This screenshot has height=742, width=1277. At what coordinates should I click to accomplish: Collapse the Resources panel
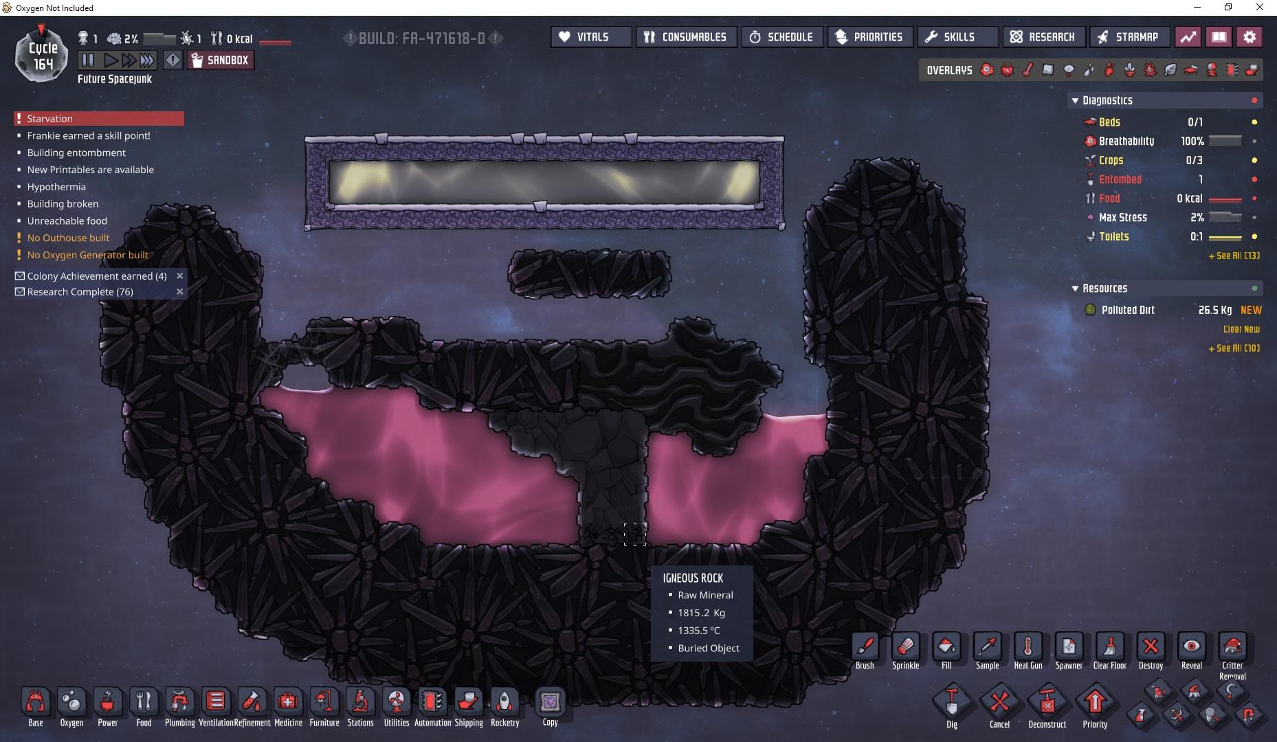coord(1075,289)
